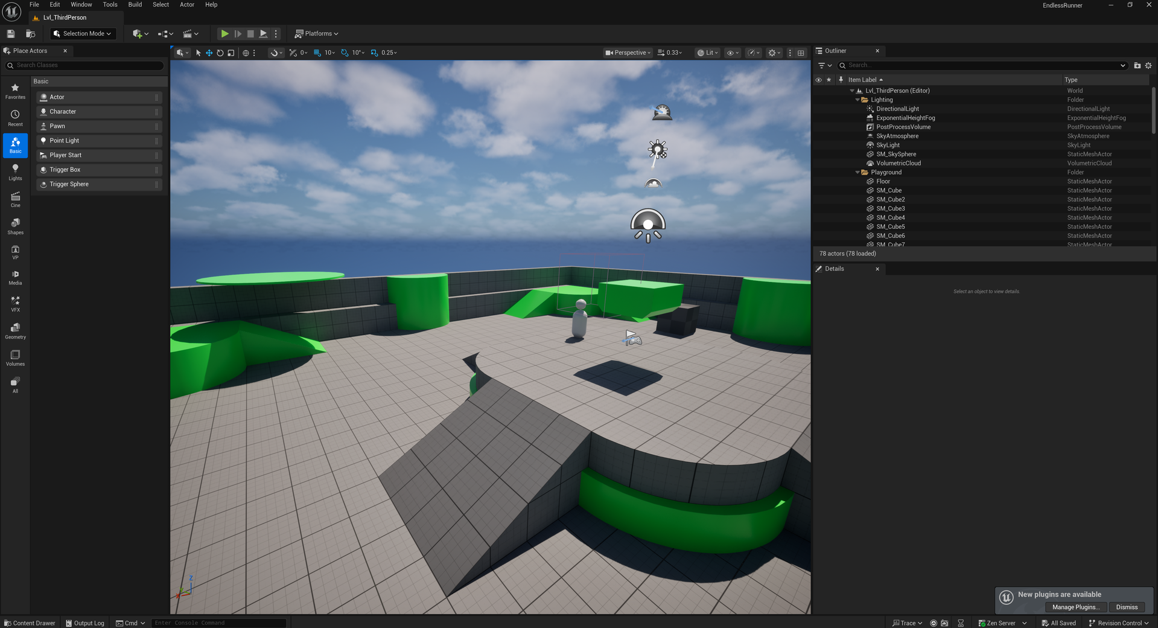
Task: Activate the Translate (move) gizmo tool
Action: coord(209,53)
